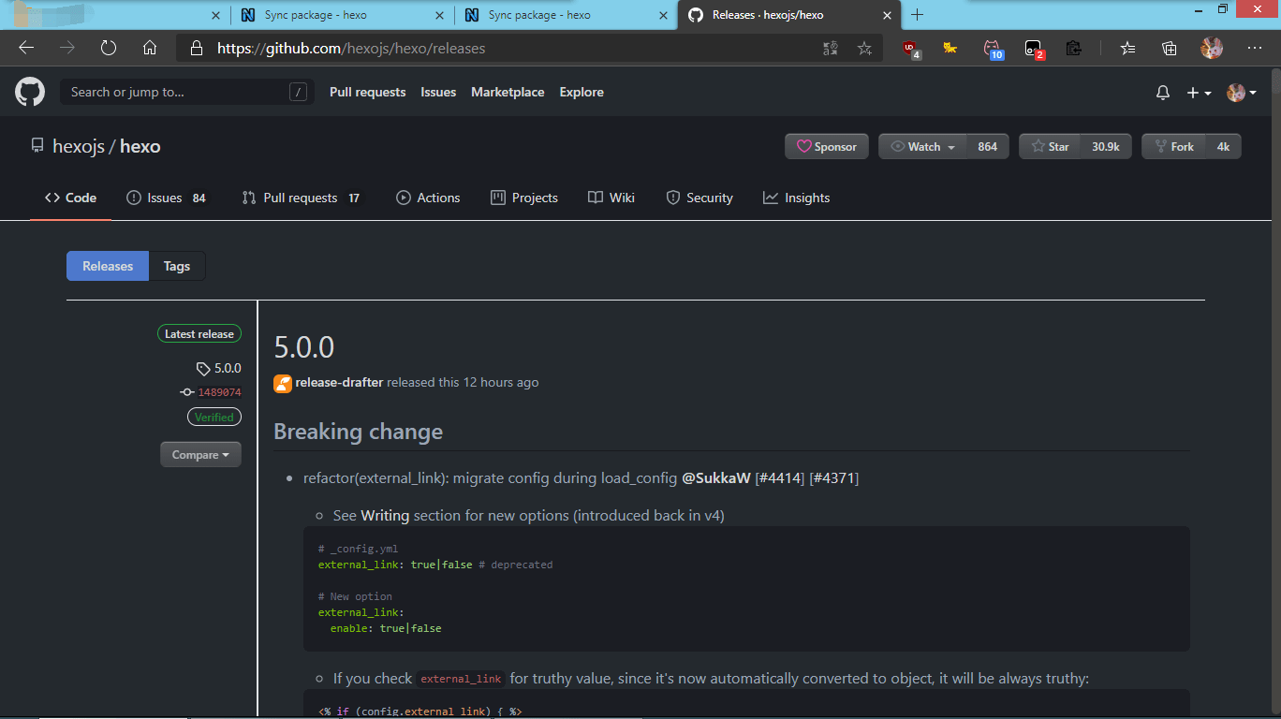Click the release-drafter avatar icon
1281x719 pixels.
tap(283, 383)
